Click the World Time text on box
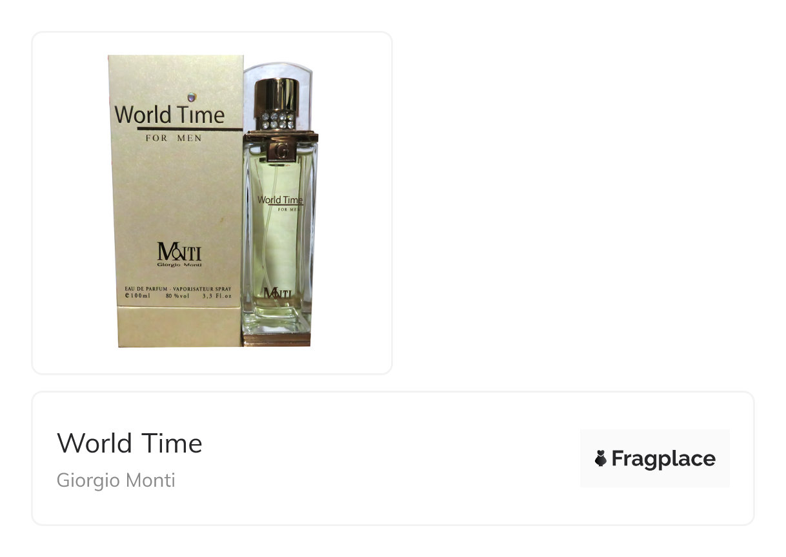 click(x=170, y=115)
